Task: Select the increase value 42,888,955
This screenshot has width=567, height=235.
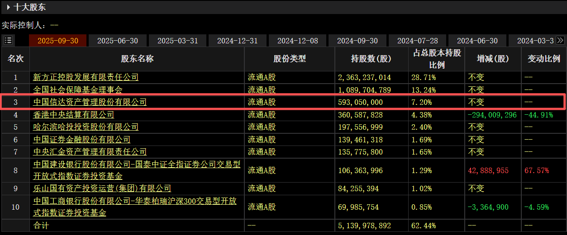Action: (x=488, y=170)
